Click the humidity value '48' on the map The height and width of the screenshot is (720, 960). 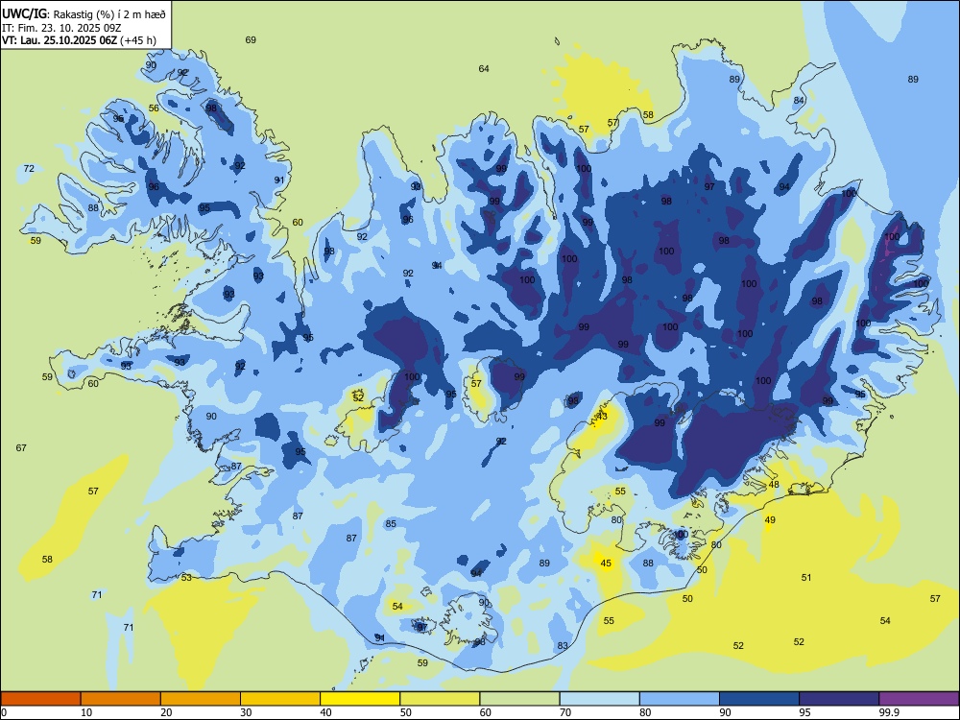click(x=774, y=484)
